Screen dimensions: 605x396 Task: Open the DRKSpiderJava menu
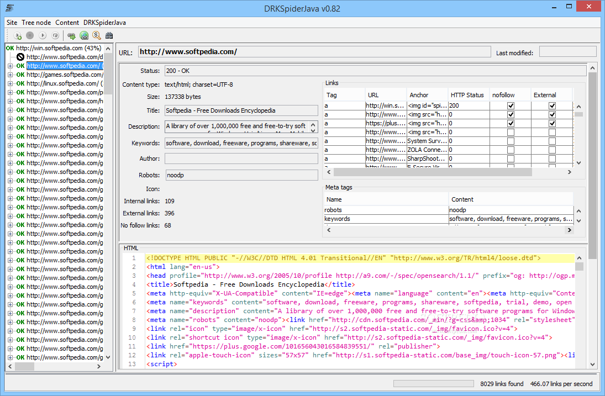pyautogui.click(x=104, y=22)
